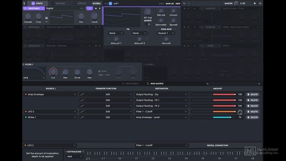Adjust the oscillator Level knob
This screenshot has width=286, height=161.
click(94, 16)
